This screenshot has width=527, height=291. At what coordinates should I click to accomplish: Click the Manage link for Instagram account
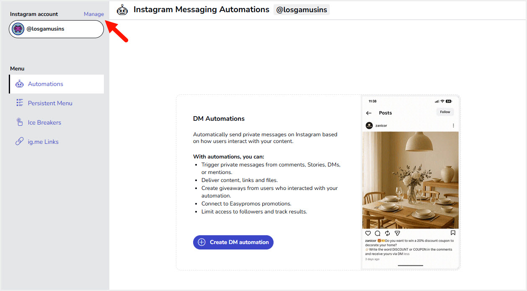(93, 14)
